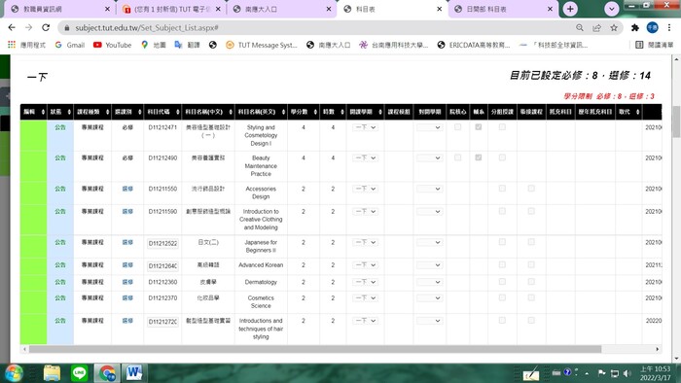Open the TUT Message System bookmark
The width and height of the screenshot is (681, 383).
click(x=262, y=45)
